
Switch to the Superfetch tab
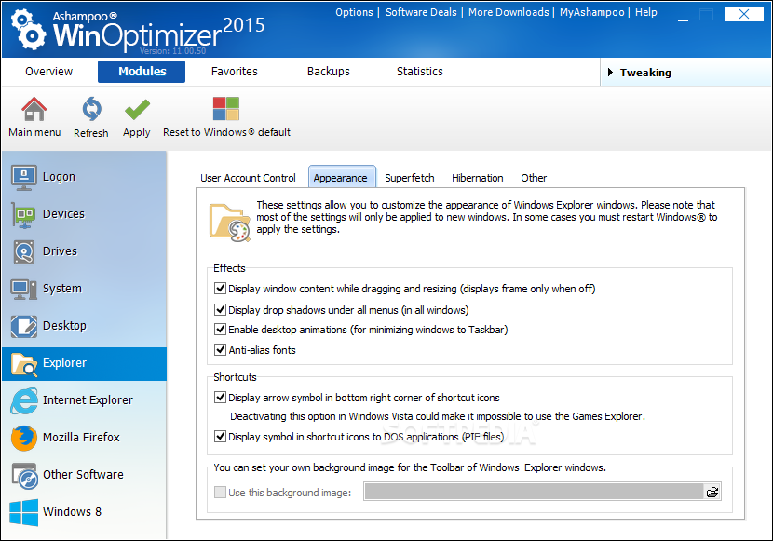[409, 178]
